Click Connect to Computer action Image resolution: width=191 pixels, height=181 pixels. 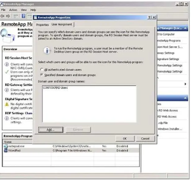coord(166,34)
